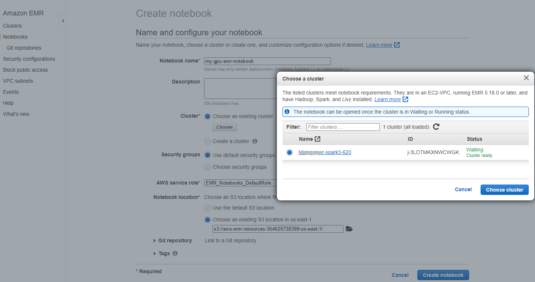535x282 pixels.
Task: Open Clusters in the sidebar
Action: point(13,26)
